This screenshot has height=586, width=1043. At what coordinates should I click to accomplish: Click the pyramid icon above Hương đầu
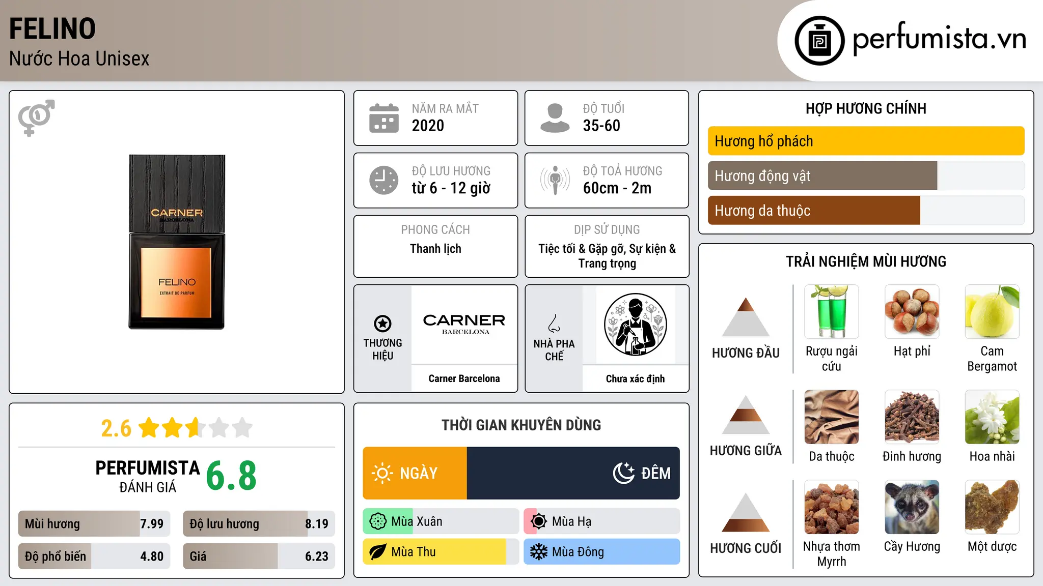pos(746,317)
